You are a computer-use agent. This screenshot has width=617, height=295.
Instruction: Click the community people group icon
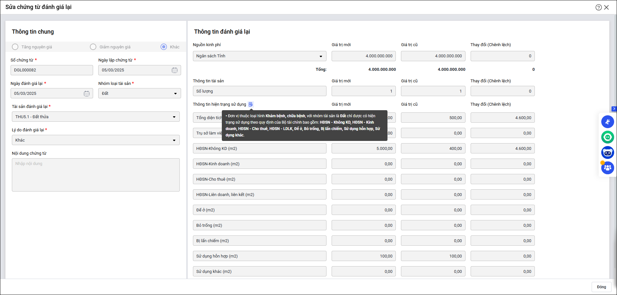coord(607,168)
